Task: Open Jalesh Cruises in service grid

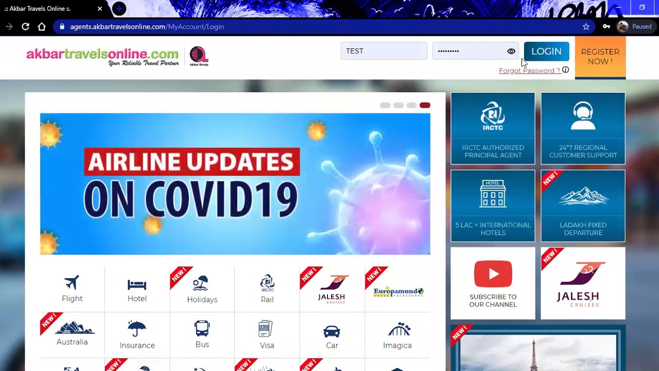Action: pyautogui.click(x=332, y=289)
